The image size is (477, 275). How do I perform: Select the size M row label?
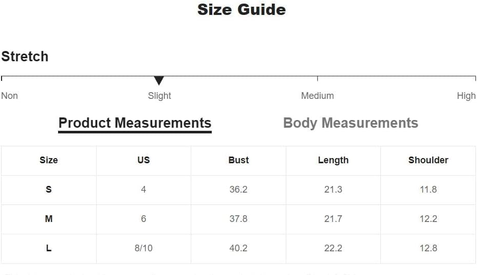(x=49, y=219)
